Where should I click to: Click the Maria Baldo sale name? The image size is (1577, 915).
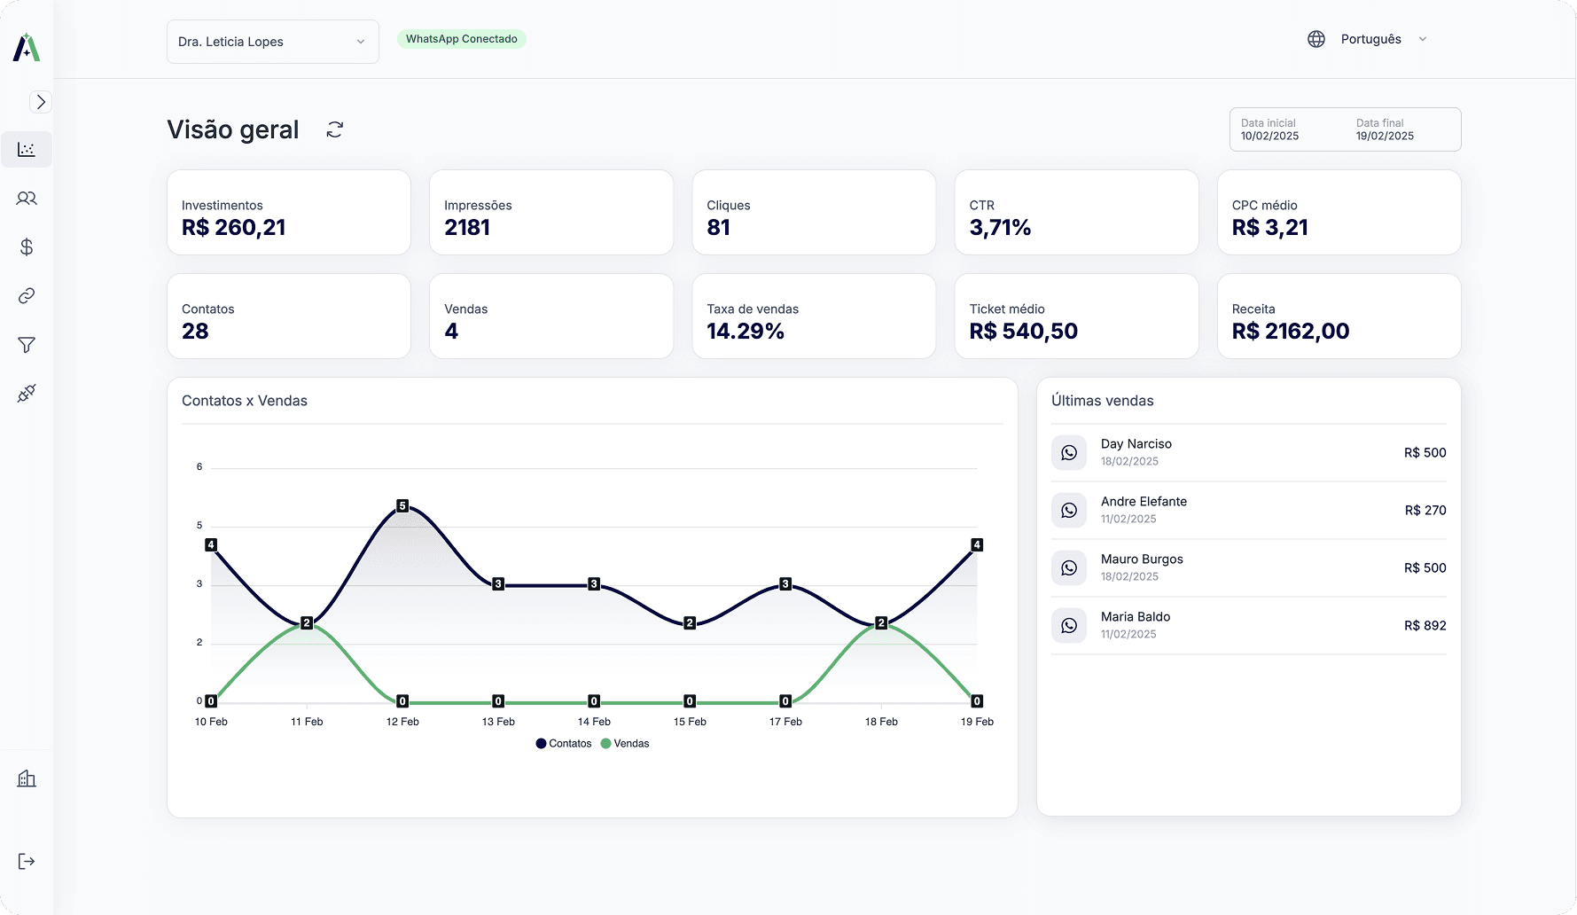(1136, 617)
